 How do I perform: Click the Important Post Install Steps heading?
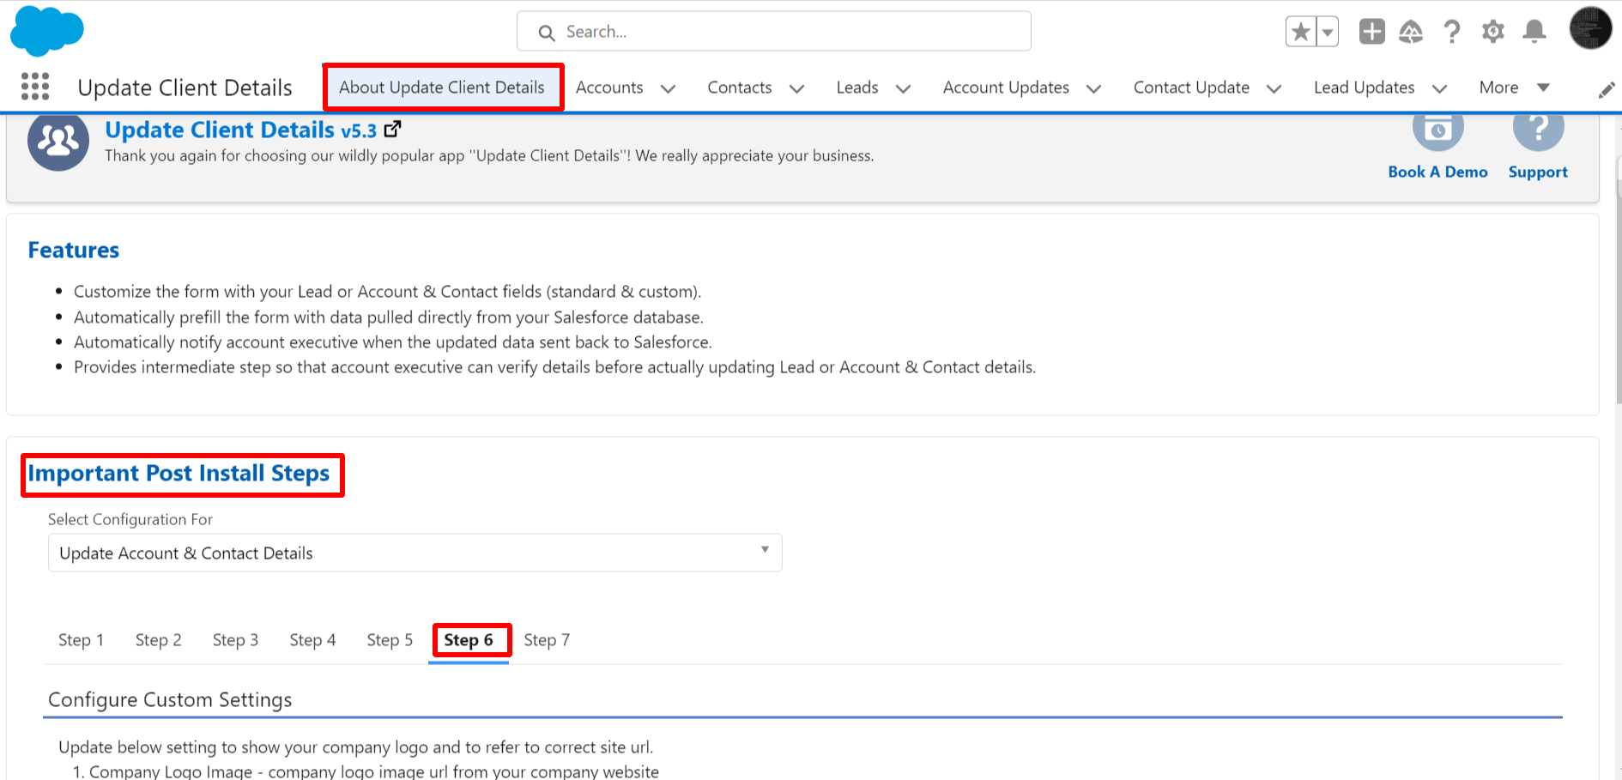(x=179, y=474)
